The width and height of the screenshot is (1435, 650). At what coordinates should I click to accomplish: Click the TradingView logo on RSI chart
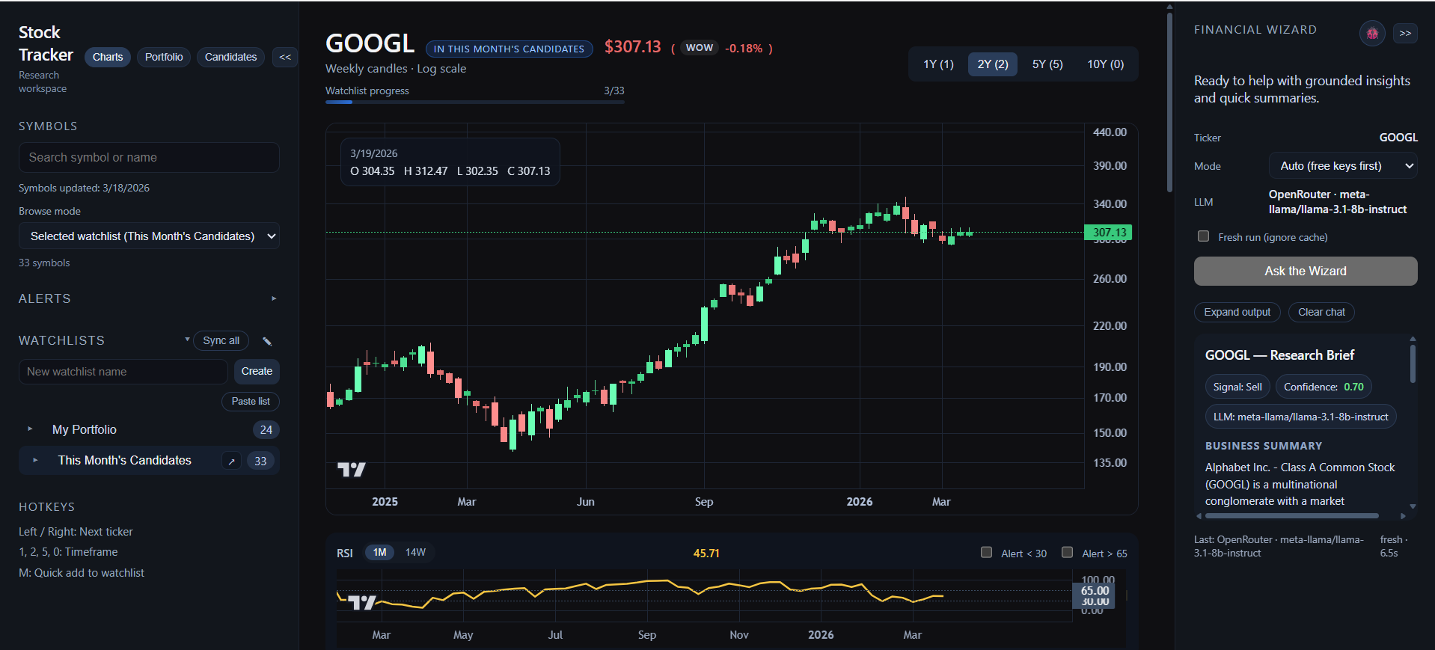coord(362,602)
